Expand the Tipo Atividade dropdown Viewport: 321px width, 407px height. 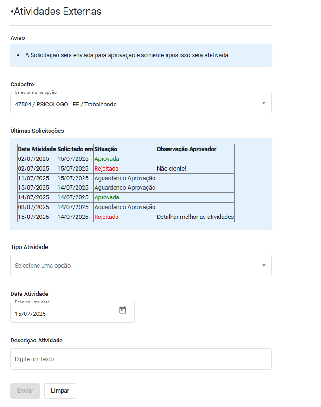141,265
